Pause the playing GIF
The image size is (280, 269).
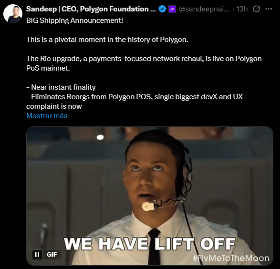pyautogui.click(x=37, y=255)
